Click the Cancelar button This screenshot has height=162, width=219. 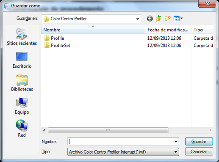pyautogui.click(x=199, y=151)
